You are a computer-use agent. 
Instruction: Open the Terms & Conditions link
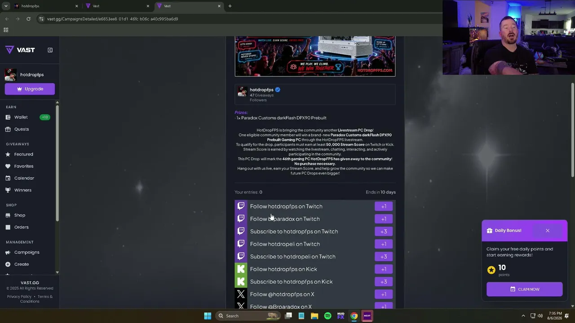(x=37, y=299)
